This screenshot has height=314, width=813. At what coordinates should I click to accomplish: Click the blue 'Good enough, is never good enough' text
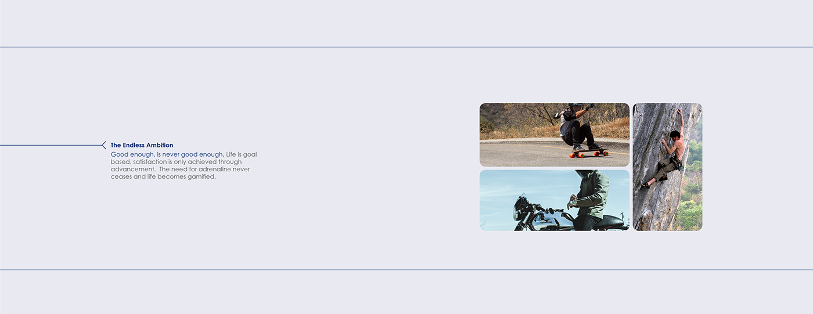pyautogui.click(x=167, y=154)
